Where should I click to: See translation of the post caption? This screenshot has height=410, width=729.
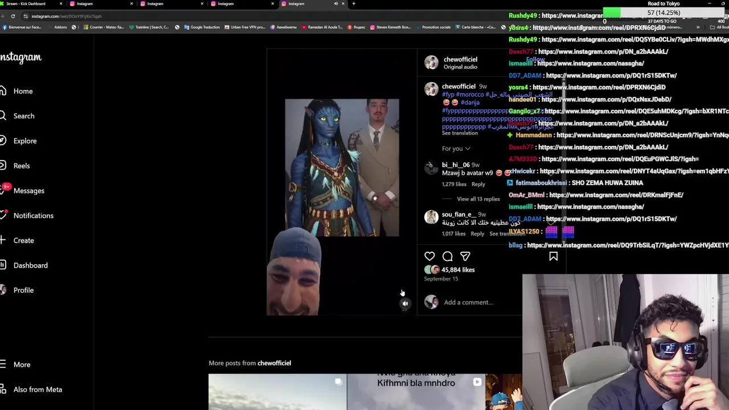pos(460,133)
